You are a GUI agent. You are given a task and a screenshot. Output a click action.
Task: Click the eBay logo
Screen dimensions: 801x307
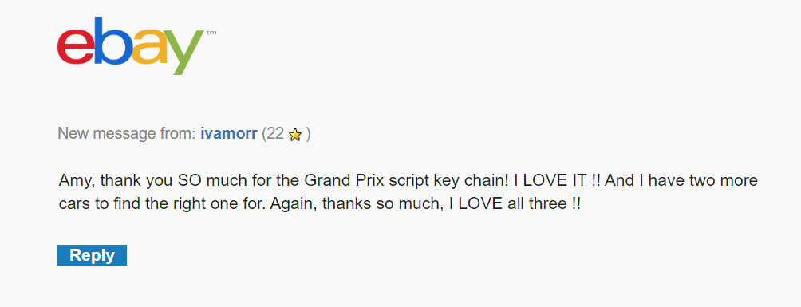[x=136, y=46]
